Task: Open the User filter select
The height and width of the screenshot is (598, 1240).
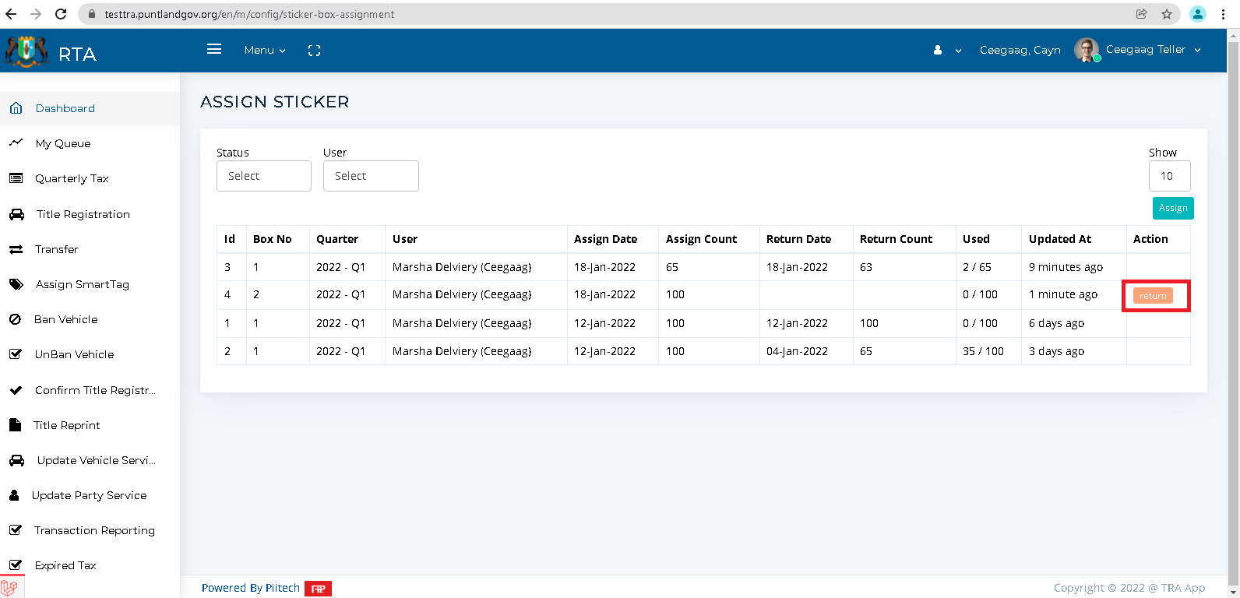Action: click(371, 176)
